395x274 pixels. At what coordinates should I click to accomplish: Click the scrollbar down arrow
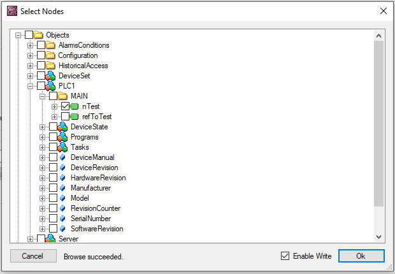tap(379, 237)
